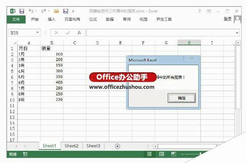
Task: Switch to Sheet1 tab
Action: [x=49, y=146]
